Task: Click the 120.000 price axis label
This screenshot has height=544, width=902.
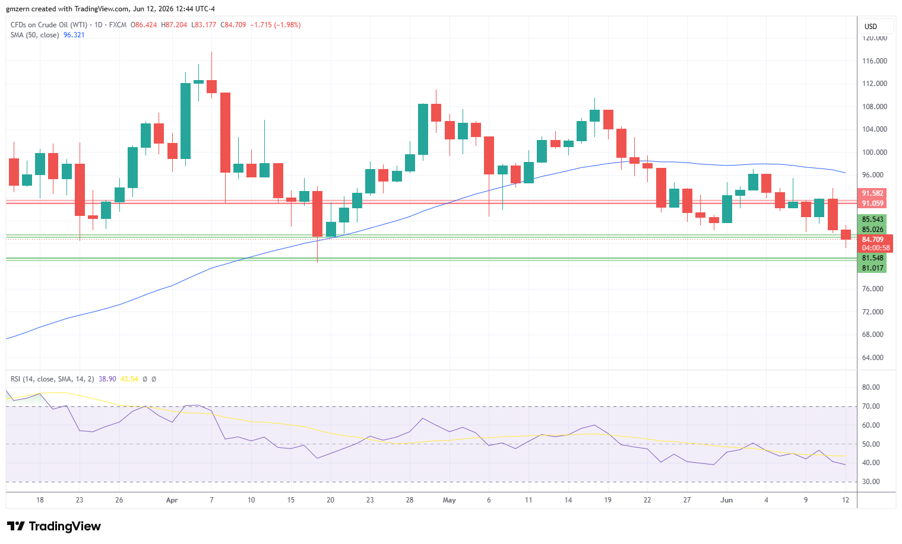Action: (x=875, y=38)
